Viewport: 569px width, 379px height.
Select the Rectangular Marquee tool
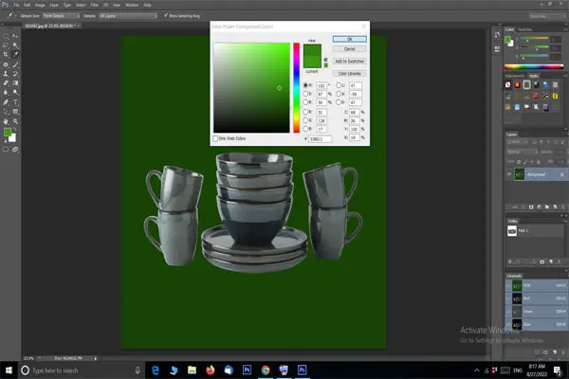point(6,36)
